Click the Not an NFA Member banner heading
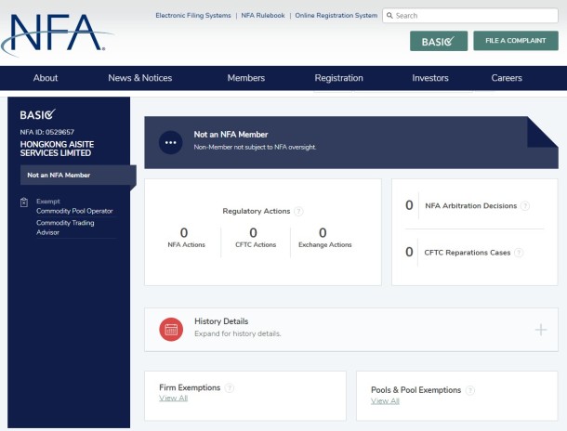 pos(231,135)
